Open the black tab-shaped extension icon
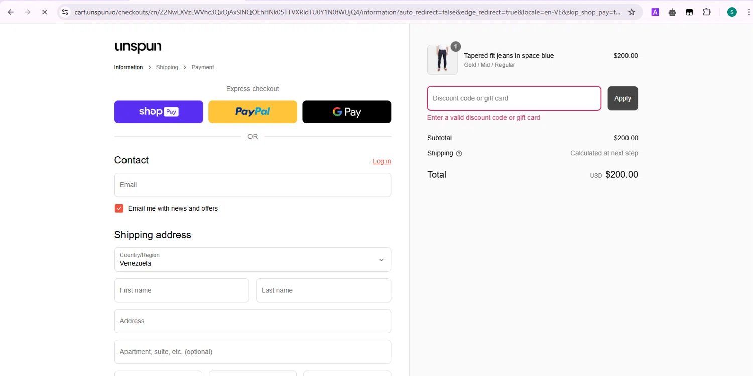The image size is (753, 376). click(x=689, y=12)
